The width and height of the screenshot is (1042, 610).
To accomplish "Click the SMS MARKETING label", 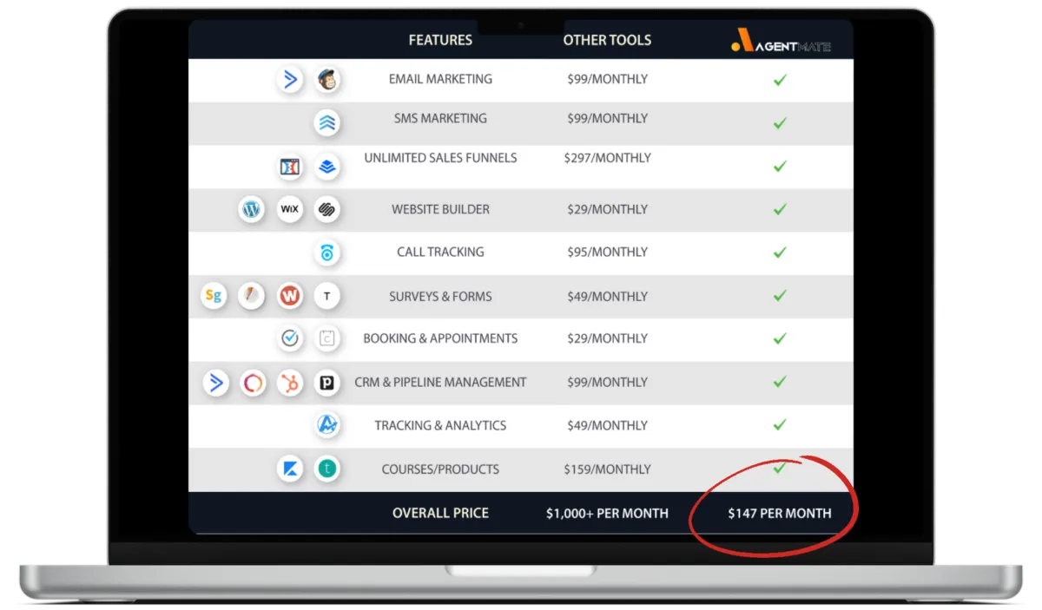I will 440,118.
